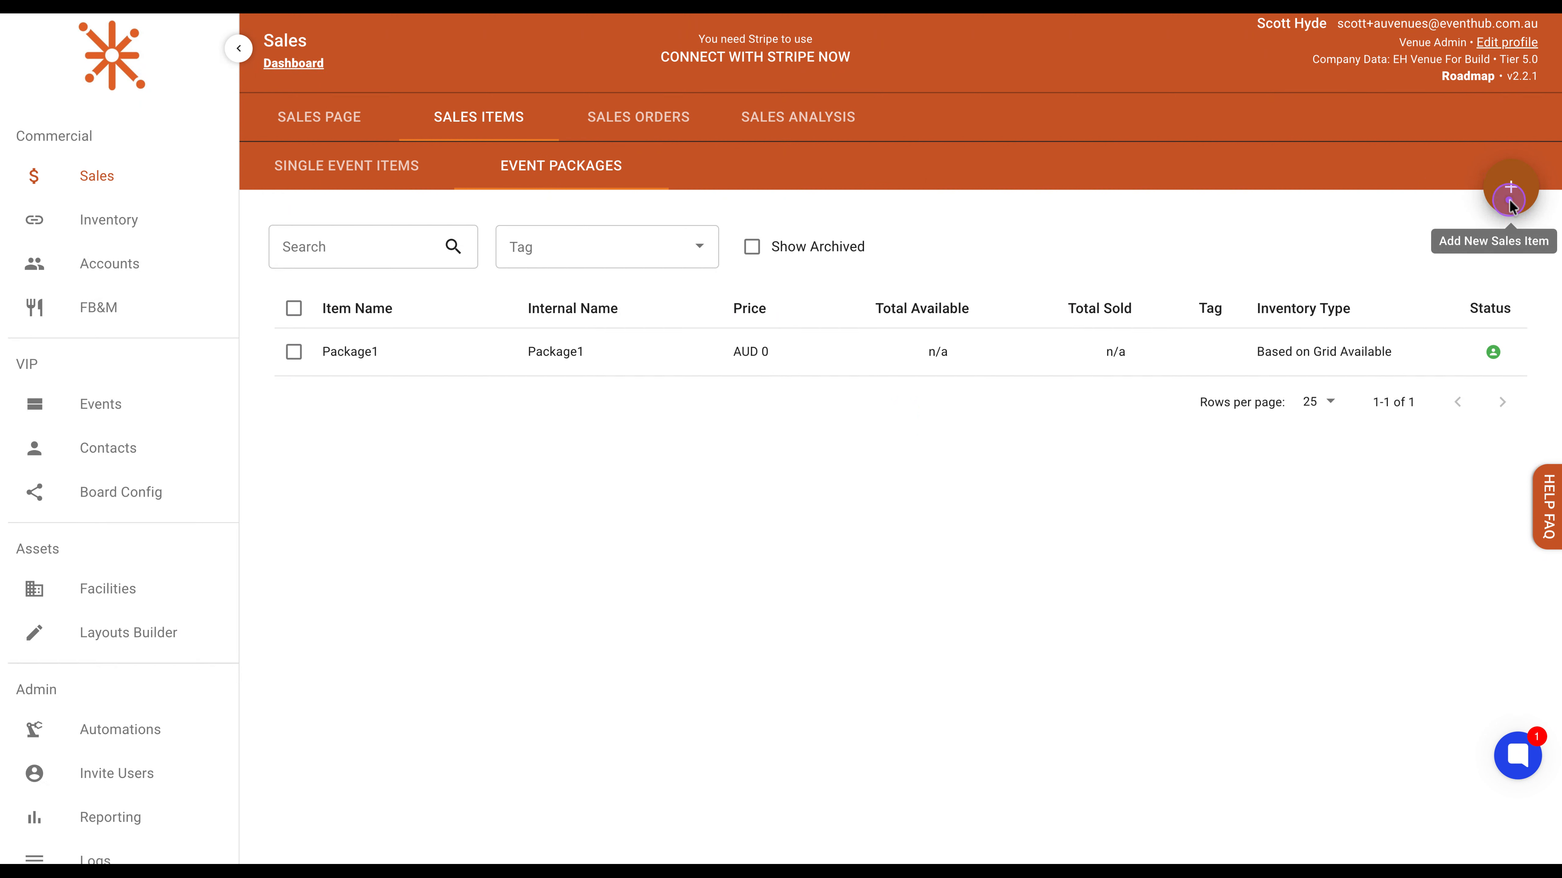Open the HELP FAQ side tab

click(1548, 507)
